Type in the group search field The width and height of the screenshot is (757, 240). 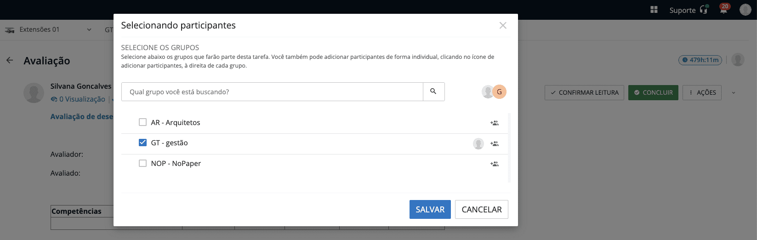point(272,92)
